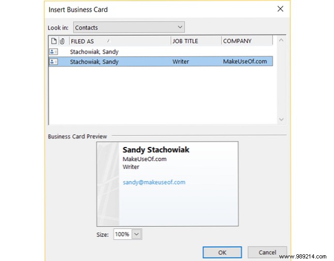334x261 pixels.
Task: Select the Stachowiak, Sandy Writer contact row
Action: pos(161,61)
